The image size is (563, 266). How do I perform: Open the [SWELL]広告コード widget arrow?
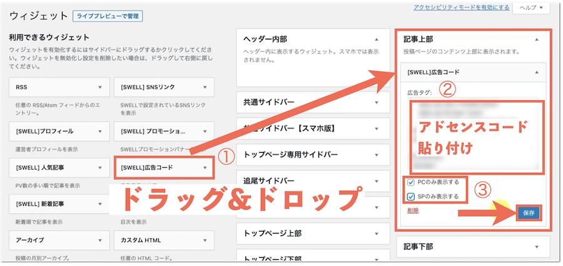tap(205, 168)
